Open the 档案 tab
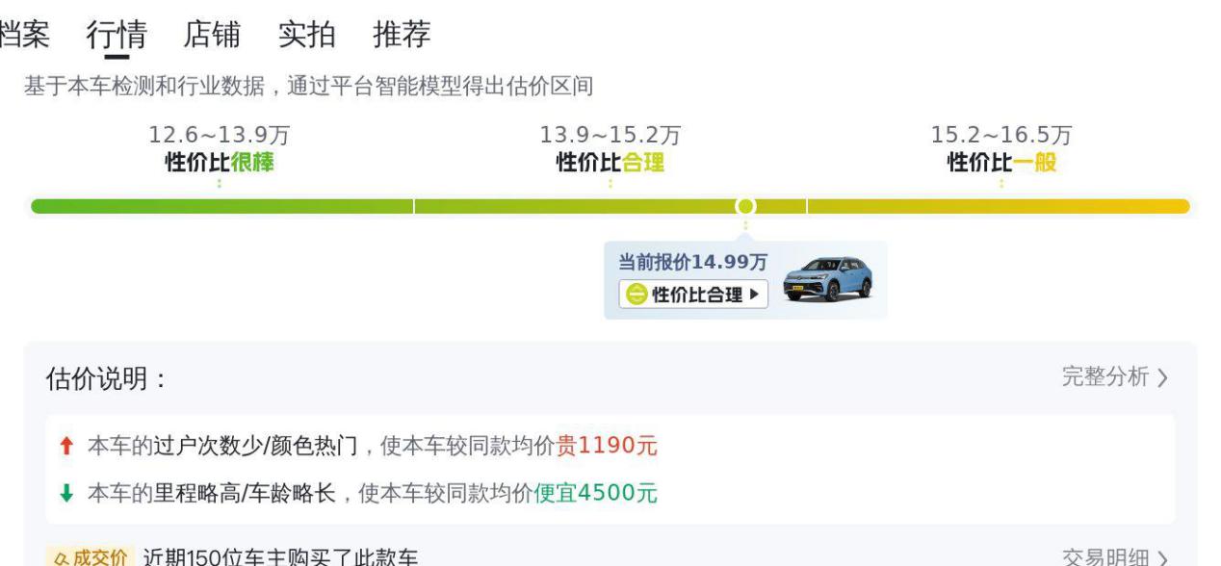This screenshot has height=566, width=1221. [23, 35]
